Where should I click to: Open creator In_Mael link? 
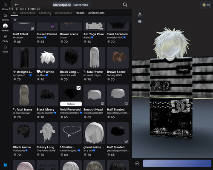click(41, 75)
